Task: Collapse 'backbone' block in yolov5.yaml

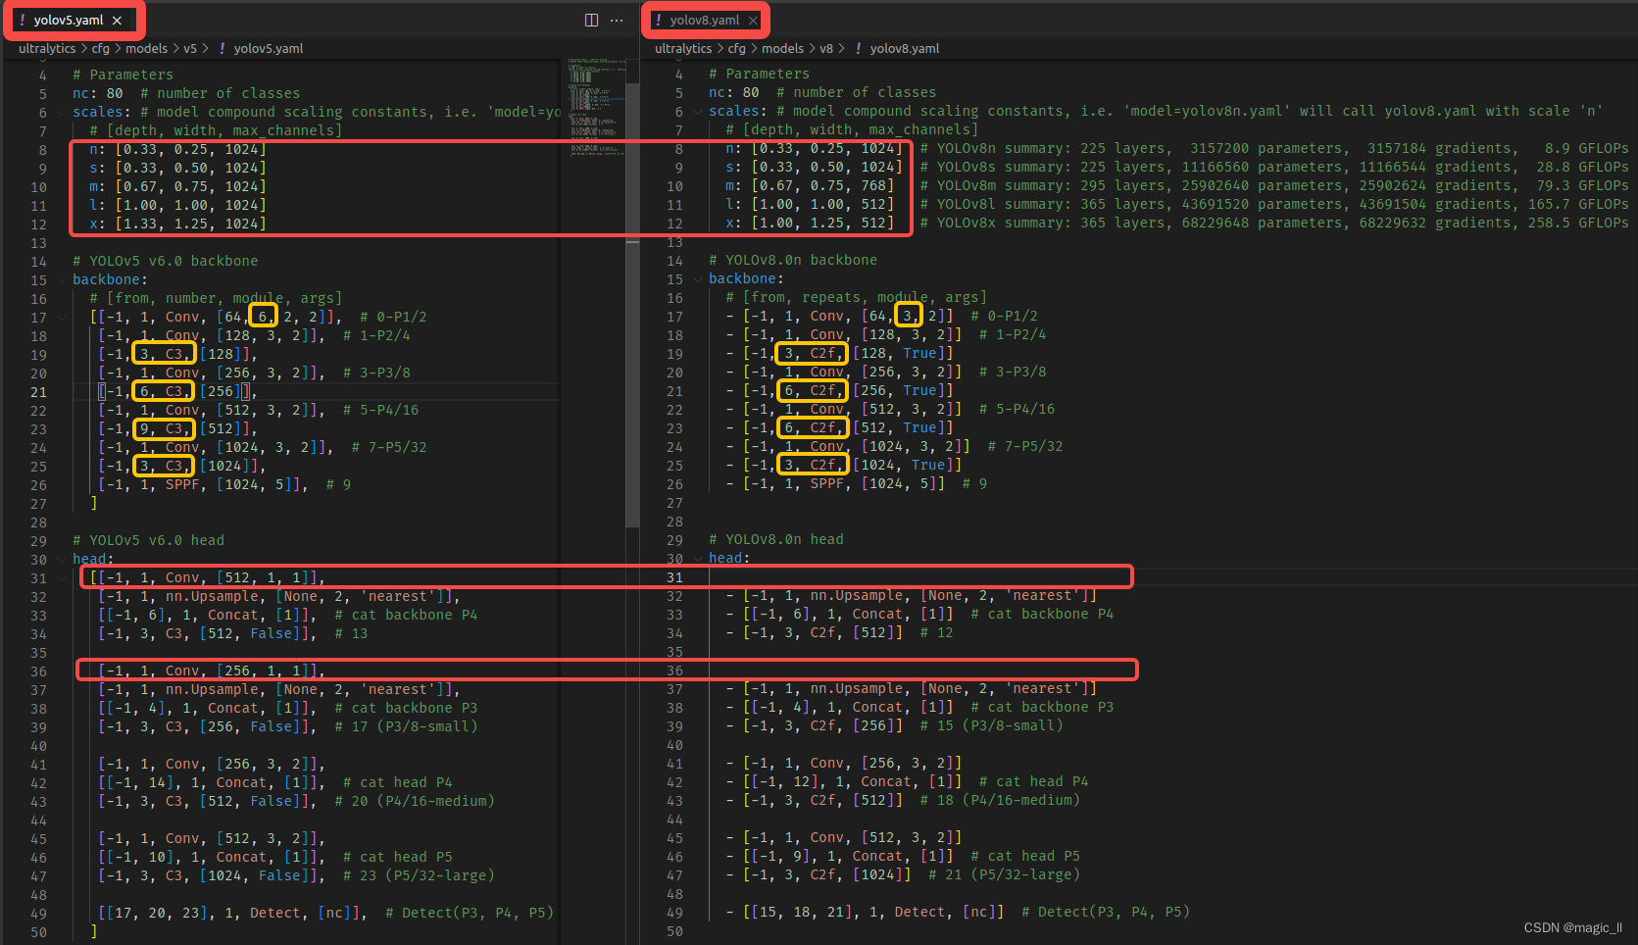Action: [x=62, y=279]
